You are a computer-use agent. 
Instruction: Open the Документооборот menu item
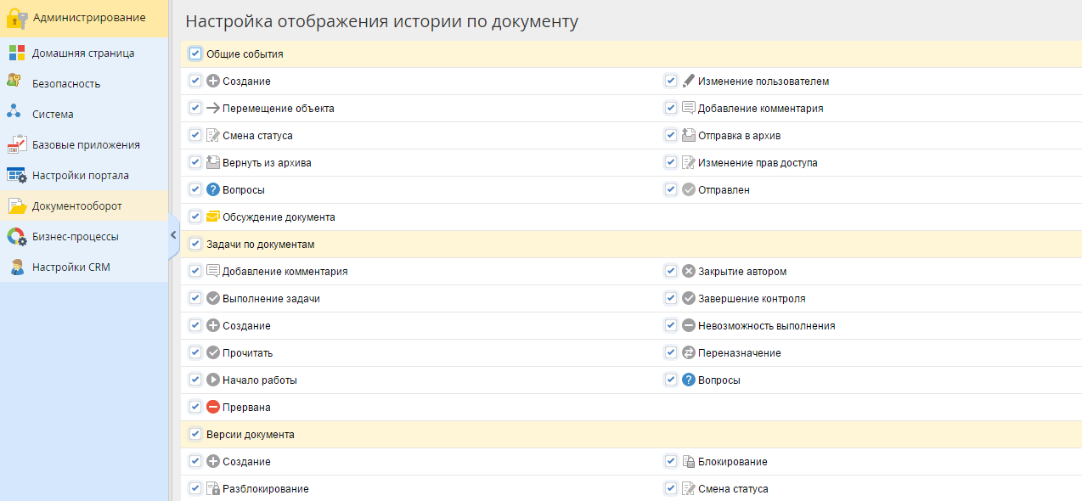[76, 206]
